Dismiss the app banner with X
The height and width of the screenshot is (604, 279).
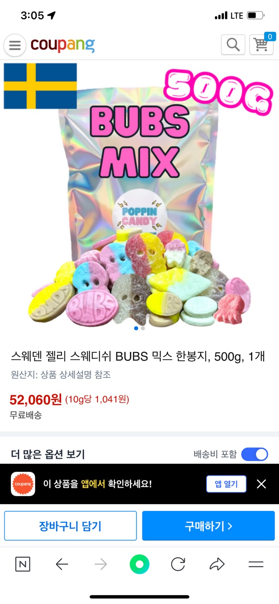[261, 484]
